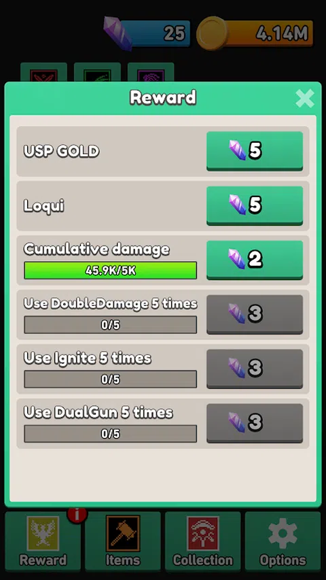Open the Reward tab eagle icon
Screen dimensions: 326x580
pos(43,533)
